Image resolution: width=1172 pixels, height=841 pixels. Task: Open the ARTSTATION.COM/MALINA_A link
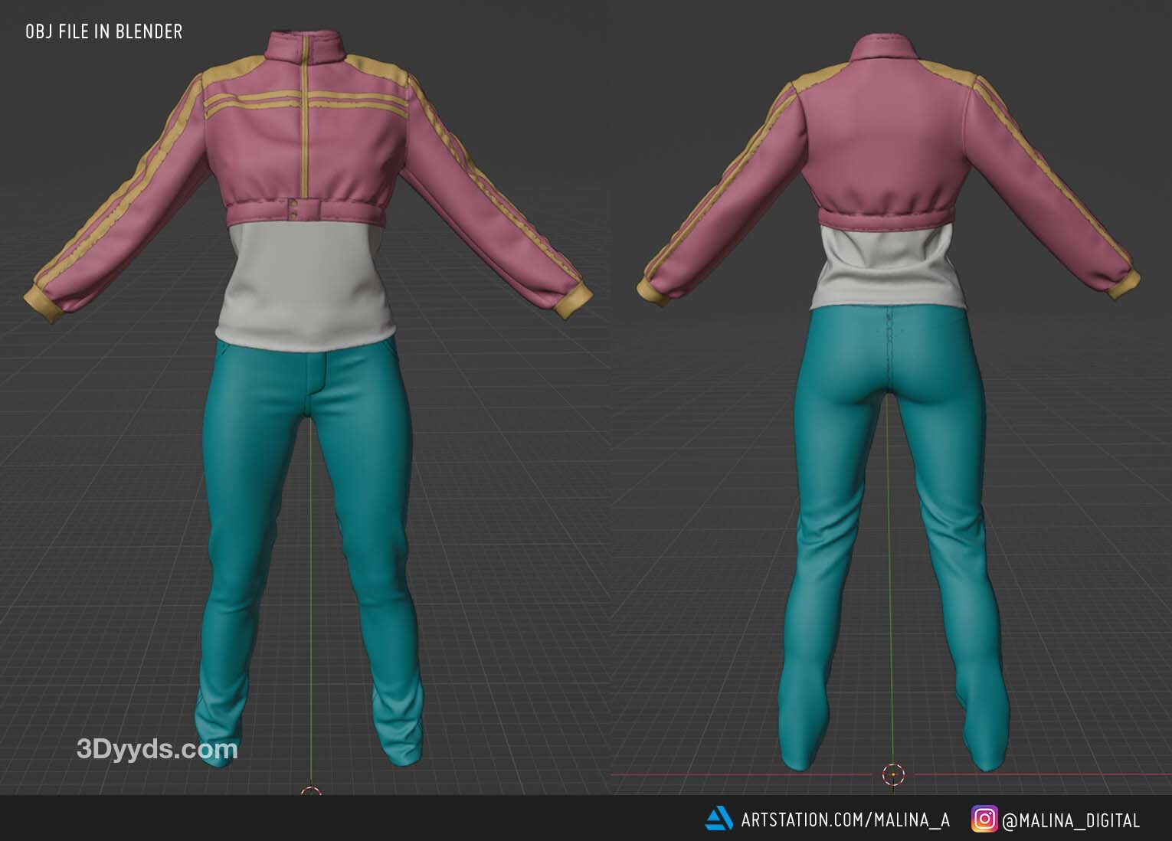846,820
